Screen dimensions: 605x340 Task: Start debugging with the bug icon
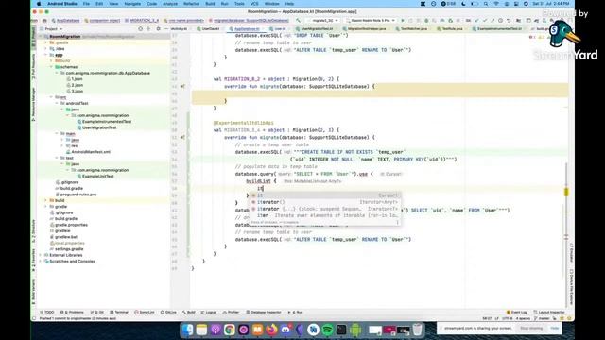click(426, 21)
